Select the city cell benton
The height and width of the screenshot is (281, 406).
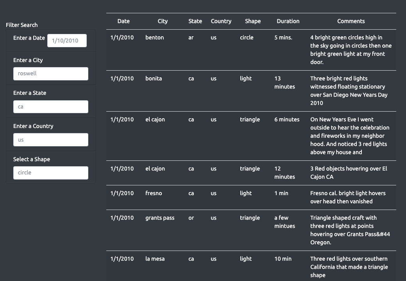pos(155,37)
